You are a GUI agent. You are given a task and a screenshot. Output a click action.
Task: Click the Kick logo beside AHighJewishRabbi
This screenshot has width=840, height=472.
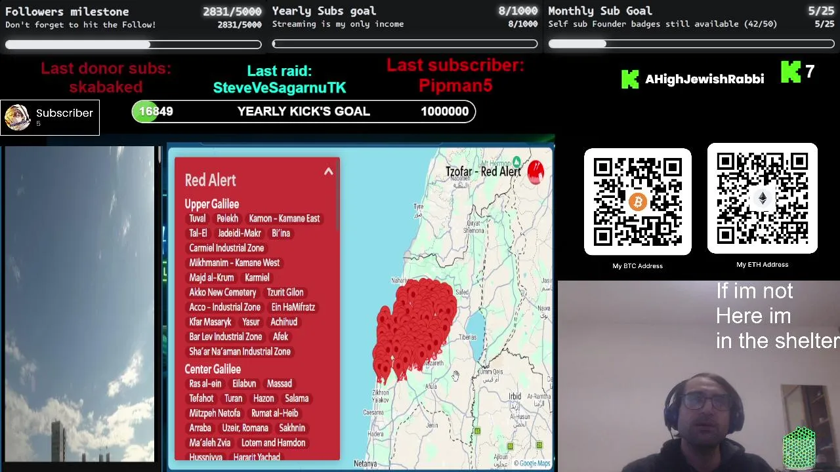tap(630, 79)
